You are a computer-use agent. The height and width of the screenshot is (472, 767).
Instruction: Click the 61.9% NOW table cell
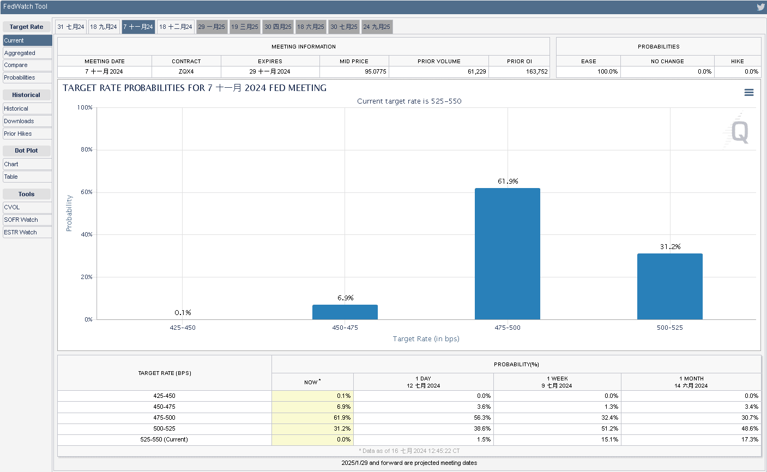312,417
